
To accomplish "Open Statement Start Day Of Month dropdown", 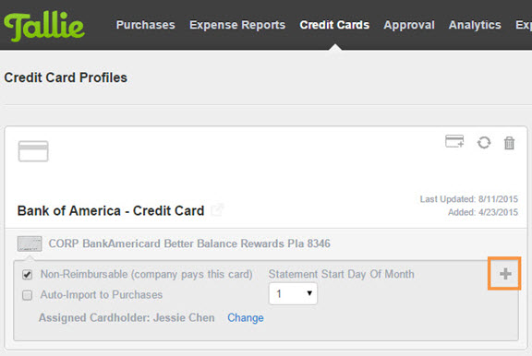I will point(293,293).
